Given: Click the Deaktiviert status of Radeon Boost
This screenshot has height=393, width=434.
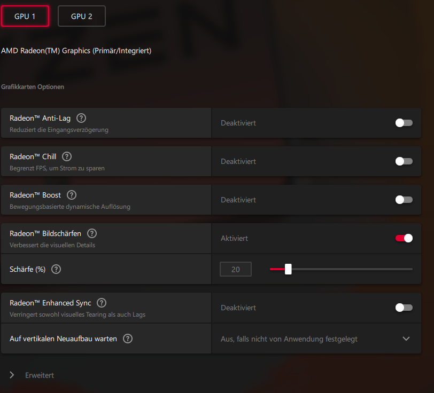Looking at the screenshot, I should [x=238, y=200].
